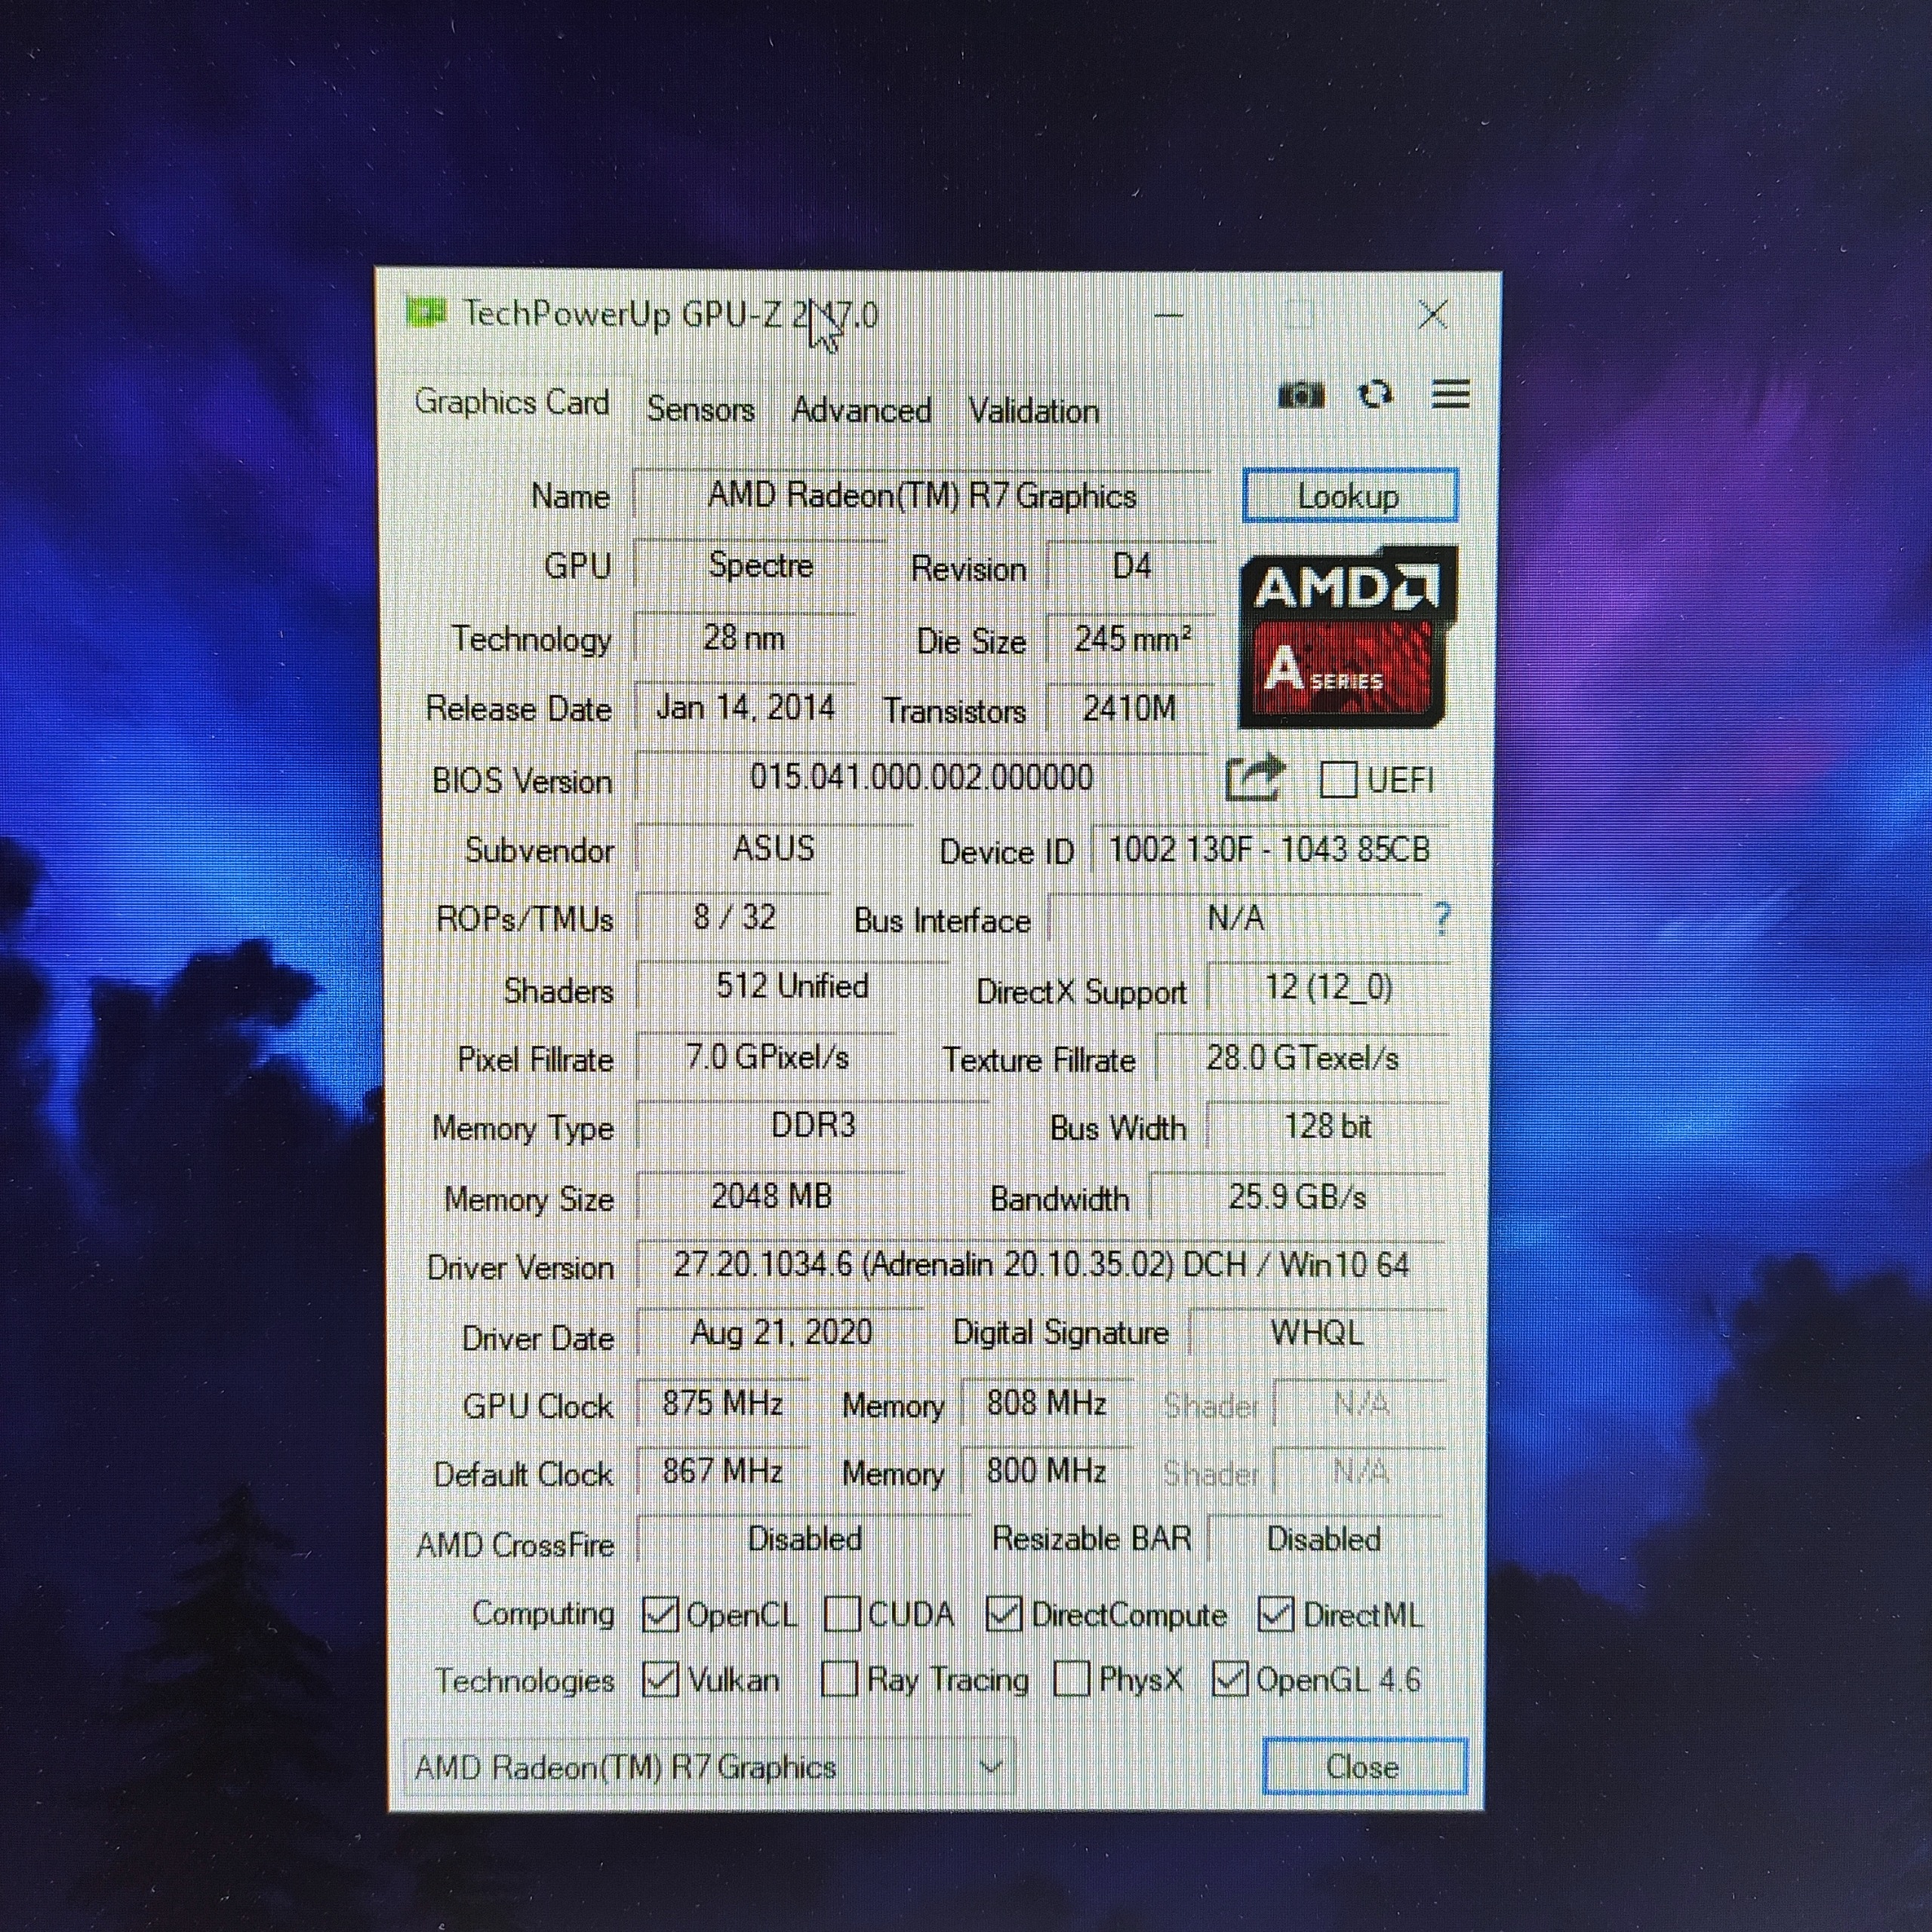
Task: Click the Transistors value '2410M'
Action: click(x=1130, y=709)
